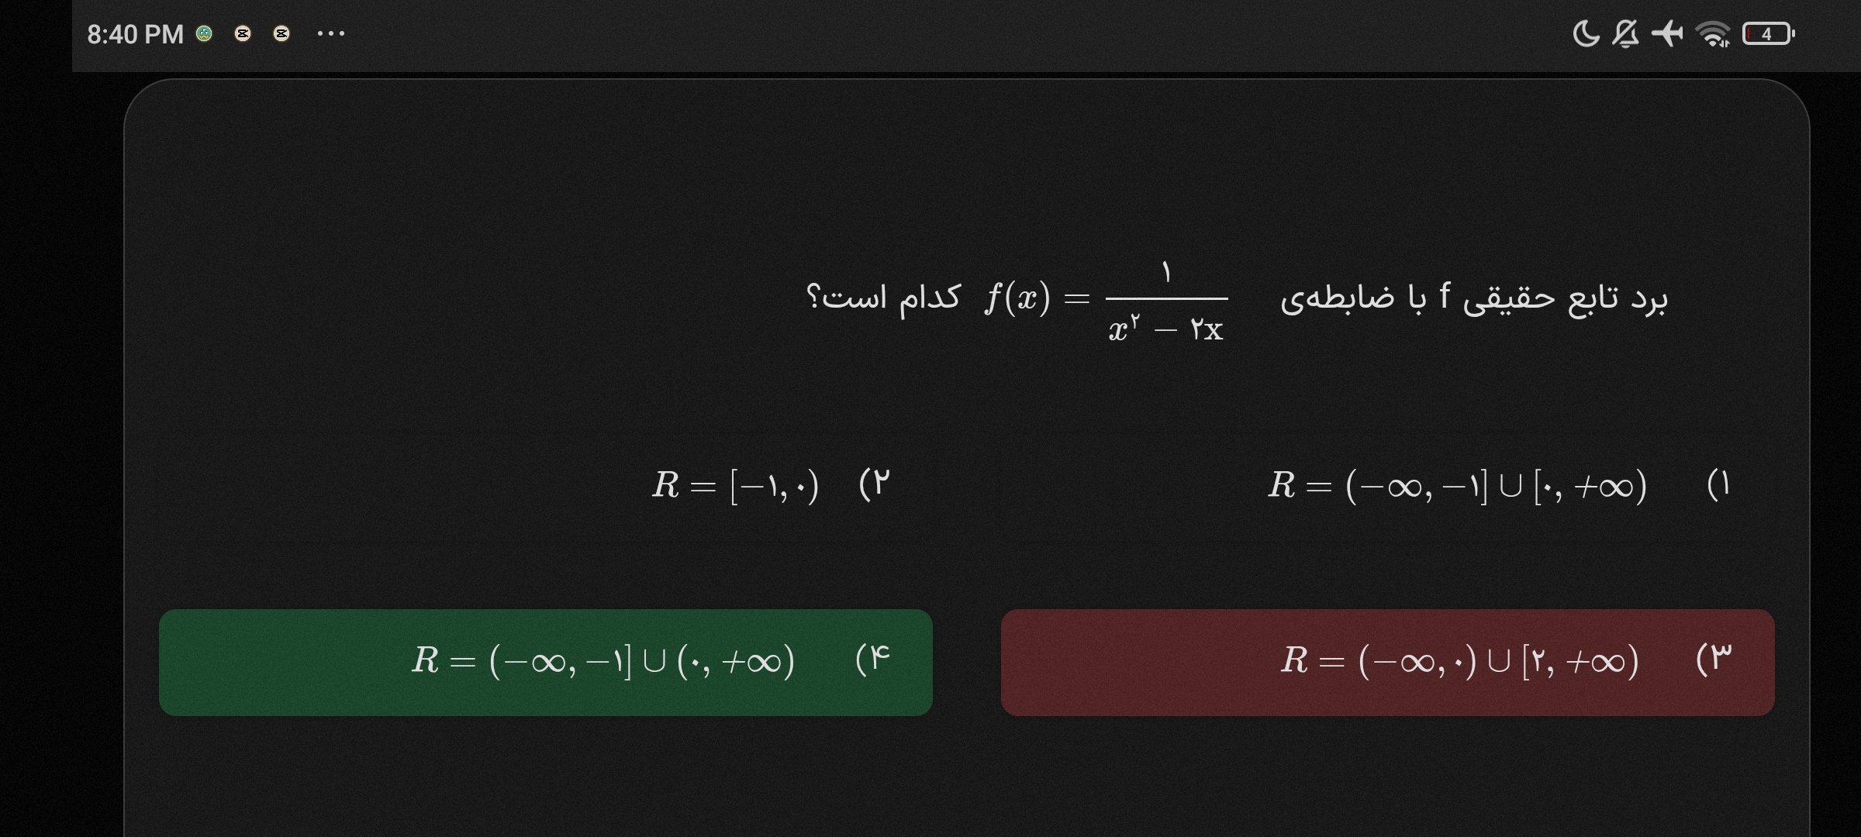Tap the muted bell notification icon
Image resolution: width=1861 pixels, height=837 pixels.
pyautogui.click(x=1625, y=34)
